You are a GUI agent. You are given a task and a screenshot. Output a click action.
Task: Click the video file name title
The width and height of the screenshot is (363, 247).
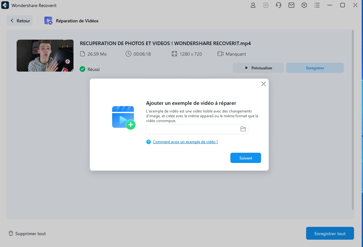click(165, 43)
